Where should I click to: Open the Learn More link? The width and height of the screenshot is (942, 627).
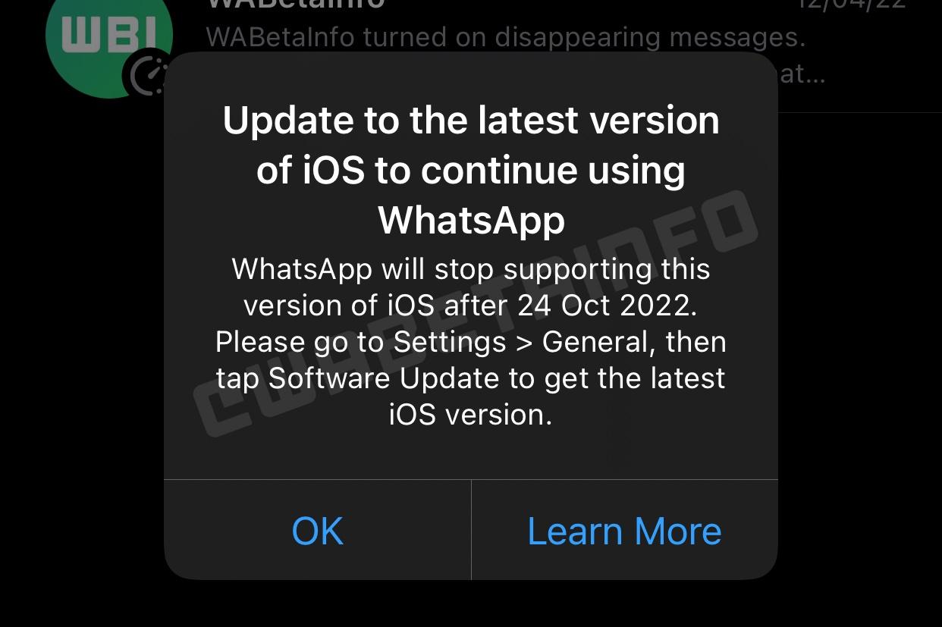(624, 531)
